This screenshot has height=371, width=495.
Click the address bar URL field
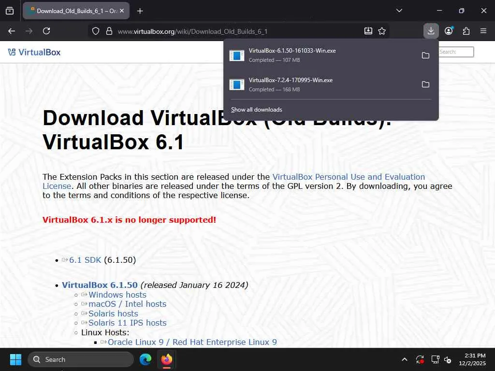click(x=238, y=31)
